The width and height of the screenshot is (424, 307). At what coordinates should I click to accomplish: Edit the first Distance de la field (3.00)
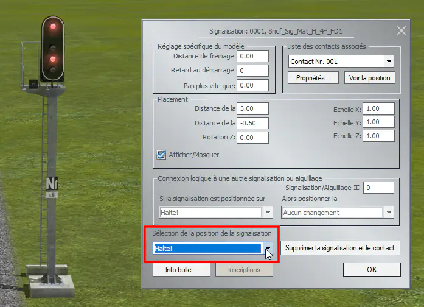pyautogui.click(x=252, y=108)
